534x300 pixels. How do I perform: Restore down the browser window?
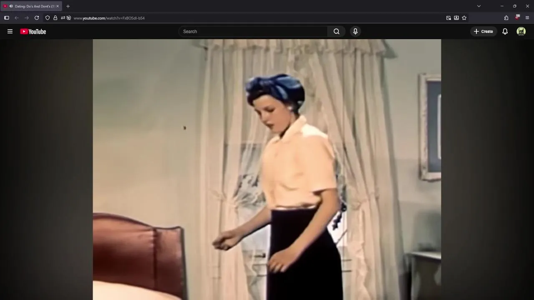[x=515, y=6]
